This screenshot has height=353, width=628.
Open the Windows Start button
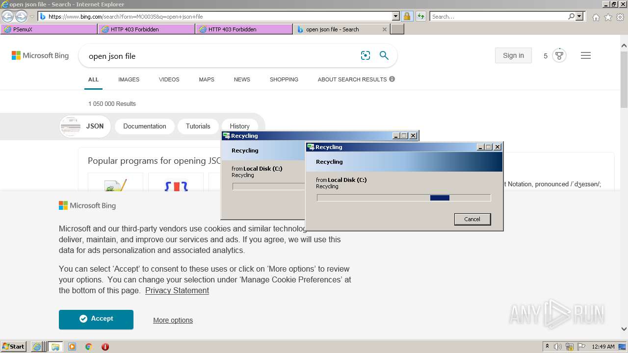14,346
